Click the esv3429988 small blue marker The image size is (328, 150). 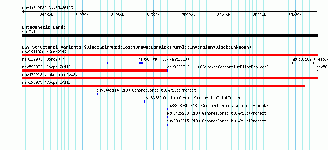167,117
